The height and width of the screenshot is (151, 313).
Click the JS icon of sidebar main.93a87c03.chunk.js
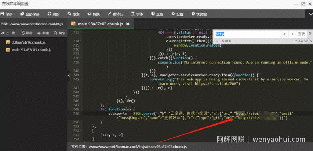point(8,50)
